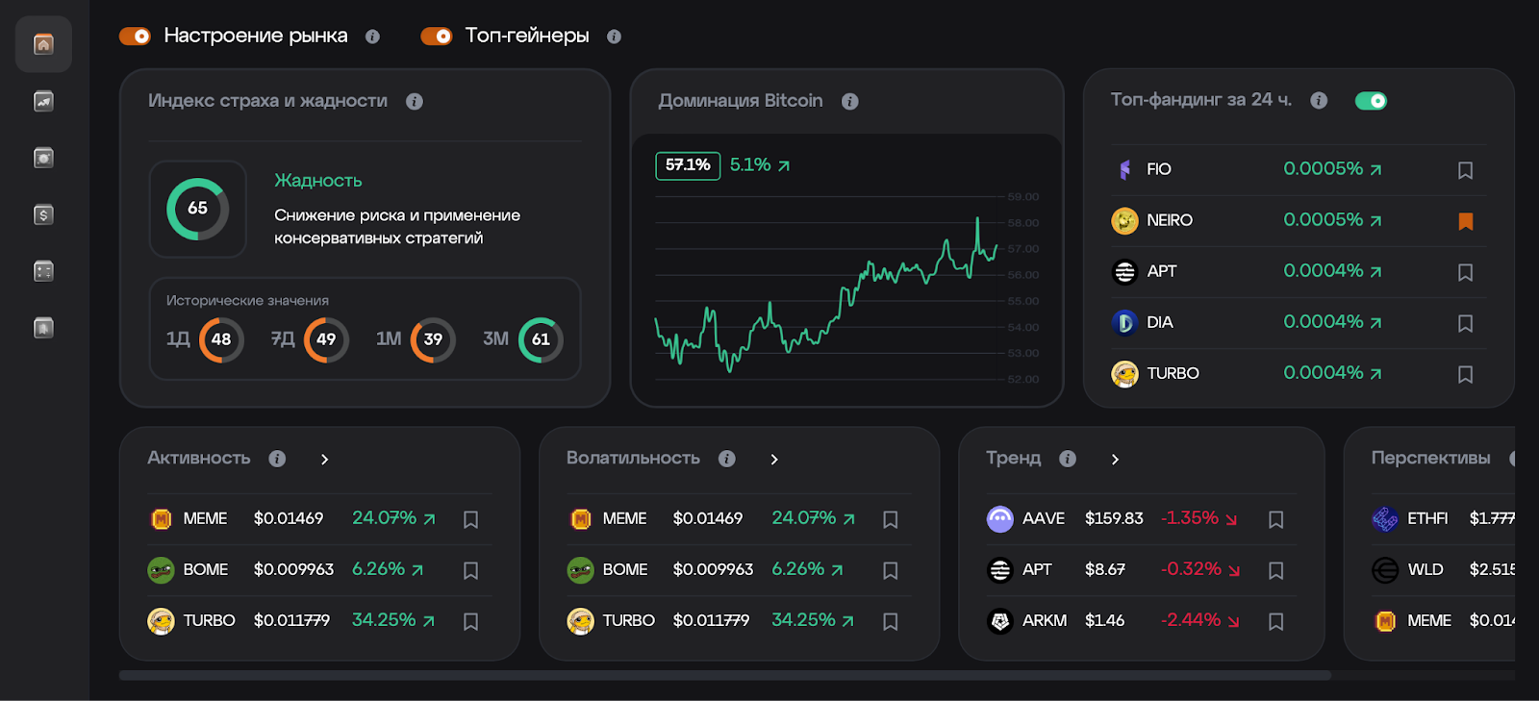Image resolution: width=1539 pixels, height=701 pixels.
Task: Bookmark DIA in Топ-фандинг
Action: [1465, 323]
